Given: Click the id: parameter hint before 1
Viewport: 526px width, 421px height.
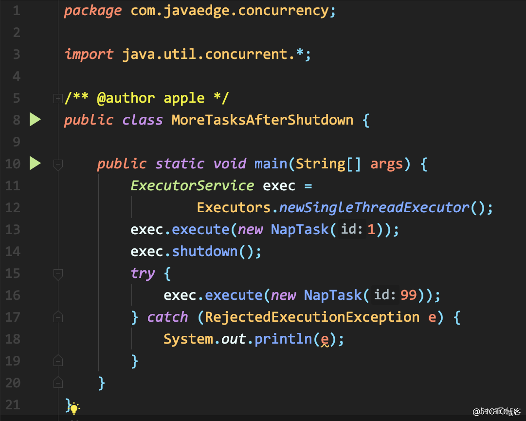Looking at the screenshot, I should tap(352, 229).
